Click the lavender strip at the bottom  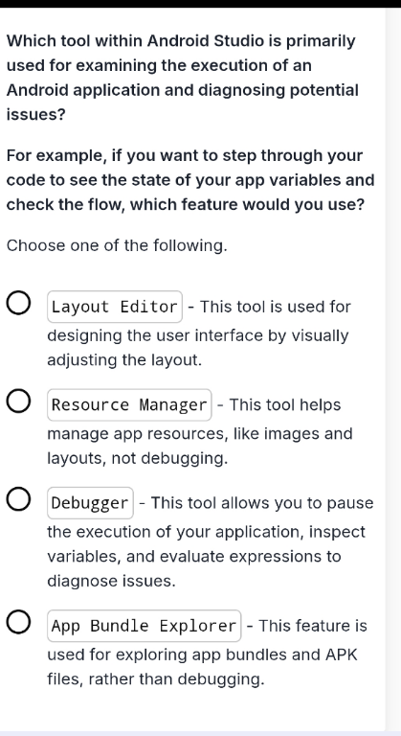click(x=200, y=733)
